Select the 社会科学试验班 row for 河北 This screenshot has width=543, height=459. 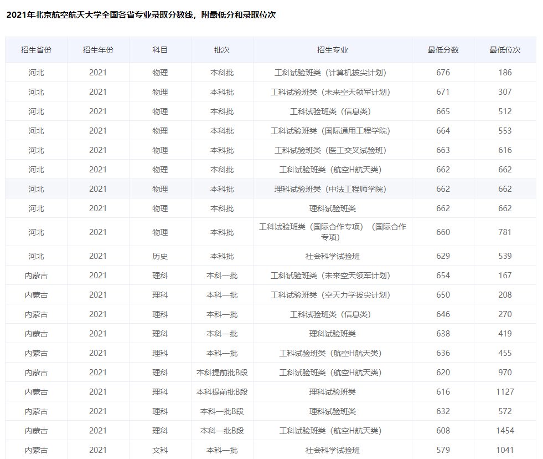[x=333, y=256]
